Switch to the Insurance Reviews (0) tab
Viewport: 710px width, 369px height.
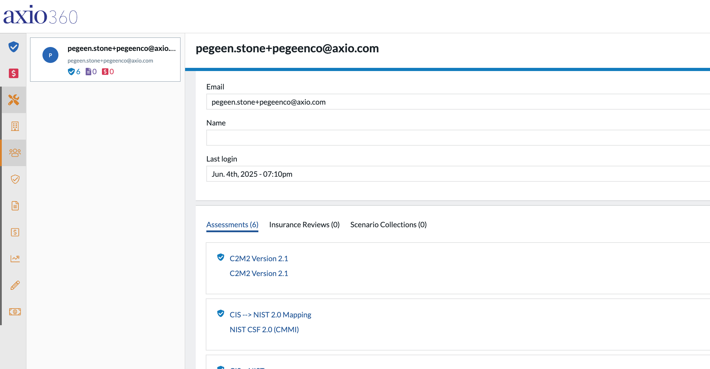click(304, 225)
